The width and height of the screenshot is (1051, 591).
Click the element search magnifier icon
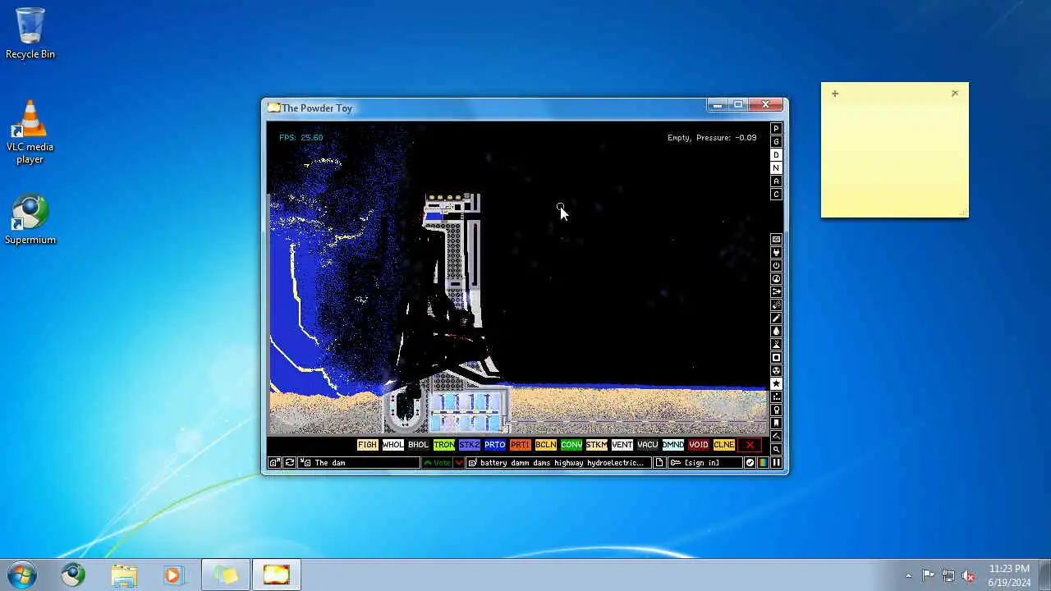tap(776, 449)
